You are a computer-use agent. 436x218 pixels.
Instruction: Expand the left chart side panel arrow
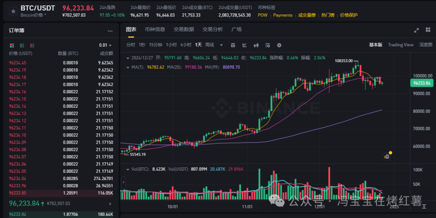[123, 182]
